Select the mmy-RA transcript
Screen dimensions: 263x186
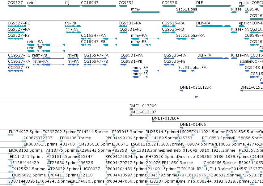click(145, 39)
